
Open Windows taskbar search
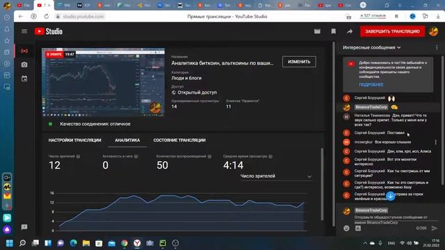tap(22, 243)
